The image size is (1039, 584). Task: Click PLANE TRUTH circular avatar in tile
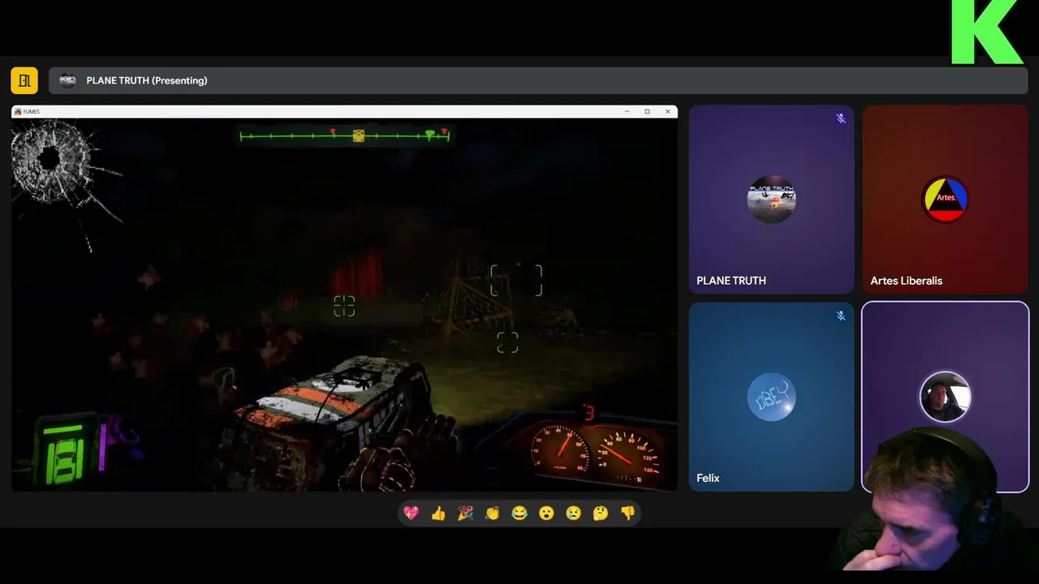tap(771, 199)
